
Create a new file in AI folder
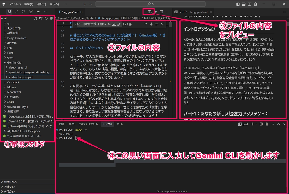(35, 18)
